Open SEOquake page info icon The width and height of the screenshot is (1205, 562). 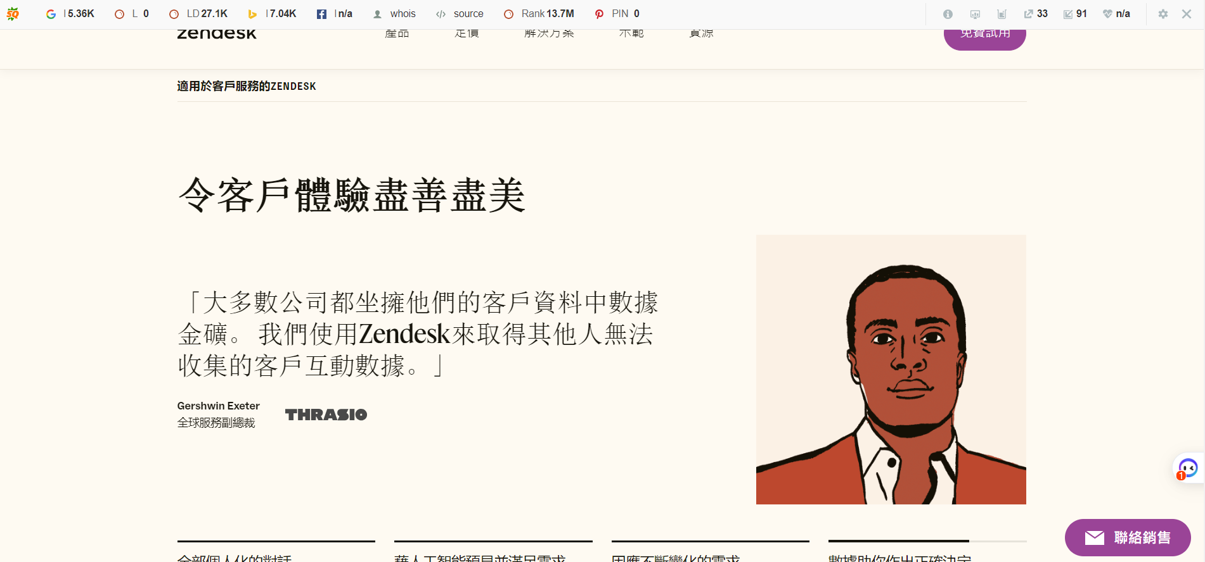point(948,14)
